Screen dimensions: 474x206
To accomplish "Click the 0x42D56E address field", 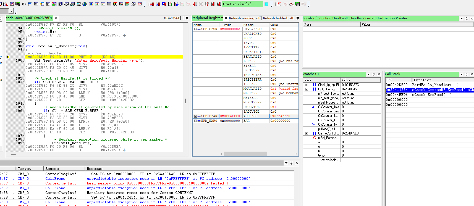I will [172, 18].
